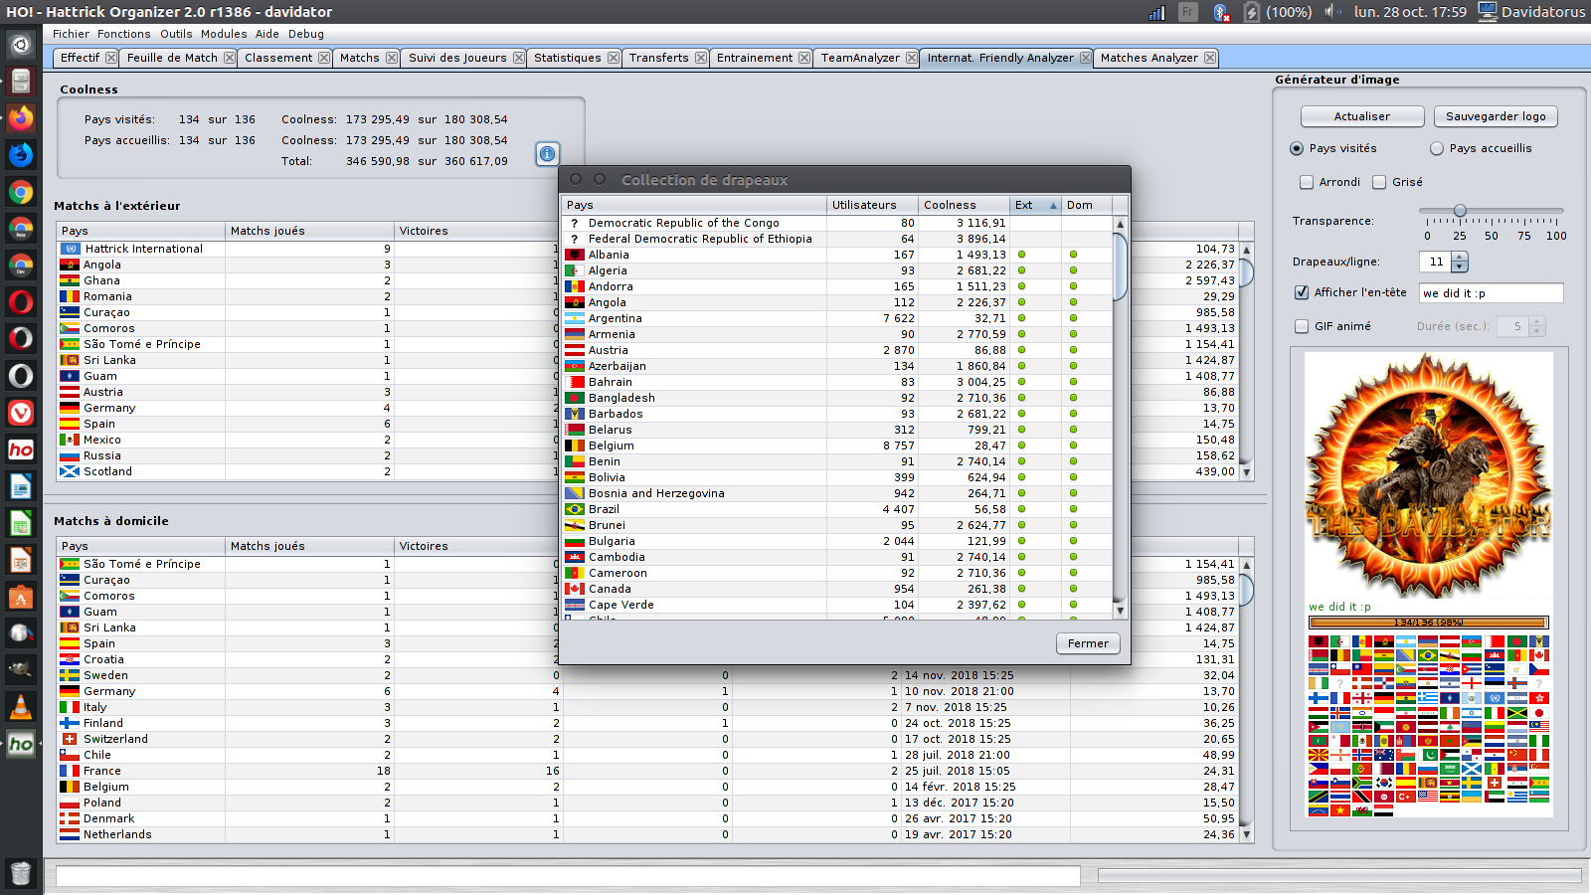Screen dimensions: 1591x895
Task: Enable the GIF animé option
Action: tap(1300, 325)
